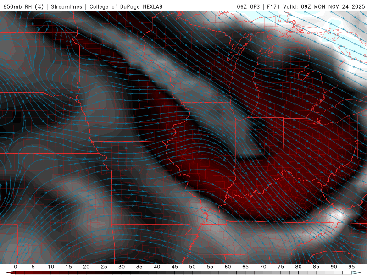The image size is (367, 275).
Task: Select the "30" color scale label
Action: pyautogui.click(x=122, y=267)
